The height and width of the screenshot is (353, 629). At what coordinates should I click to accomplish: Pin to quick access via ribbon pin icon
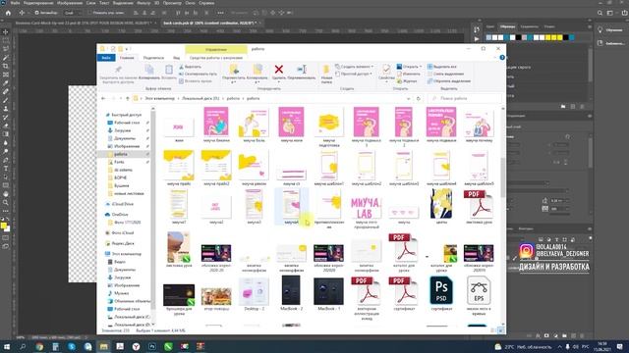point(118,70)
